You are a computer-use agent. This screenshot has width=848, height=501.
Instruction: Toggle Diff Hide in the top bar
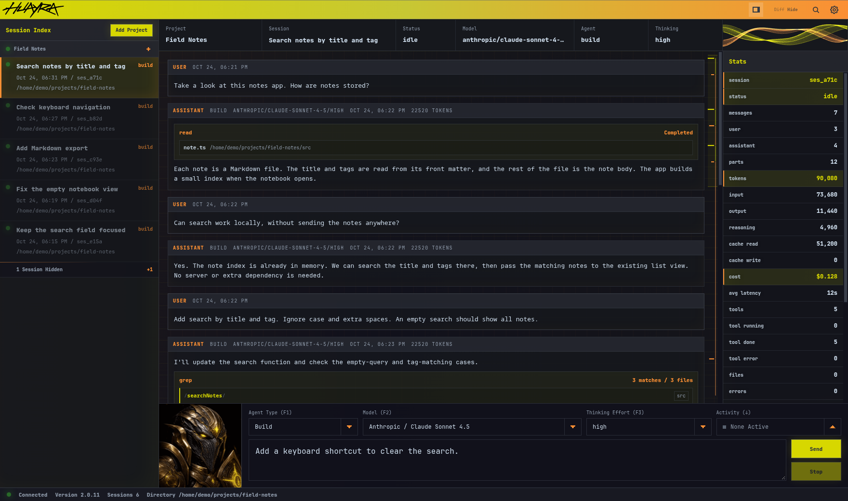pos(785,10)
